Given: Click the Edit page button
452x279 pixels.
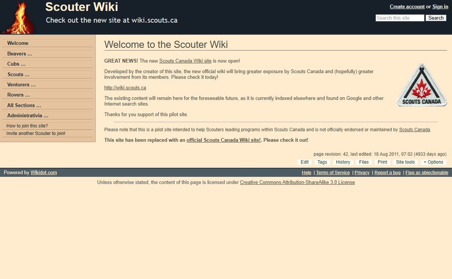Looking at the screenshot, I should (305, 162).
